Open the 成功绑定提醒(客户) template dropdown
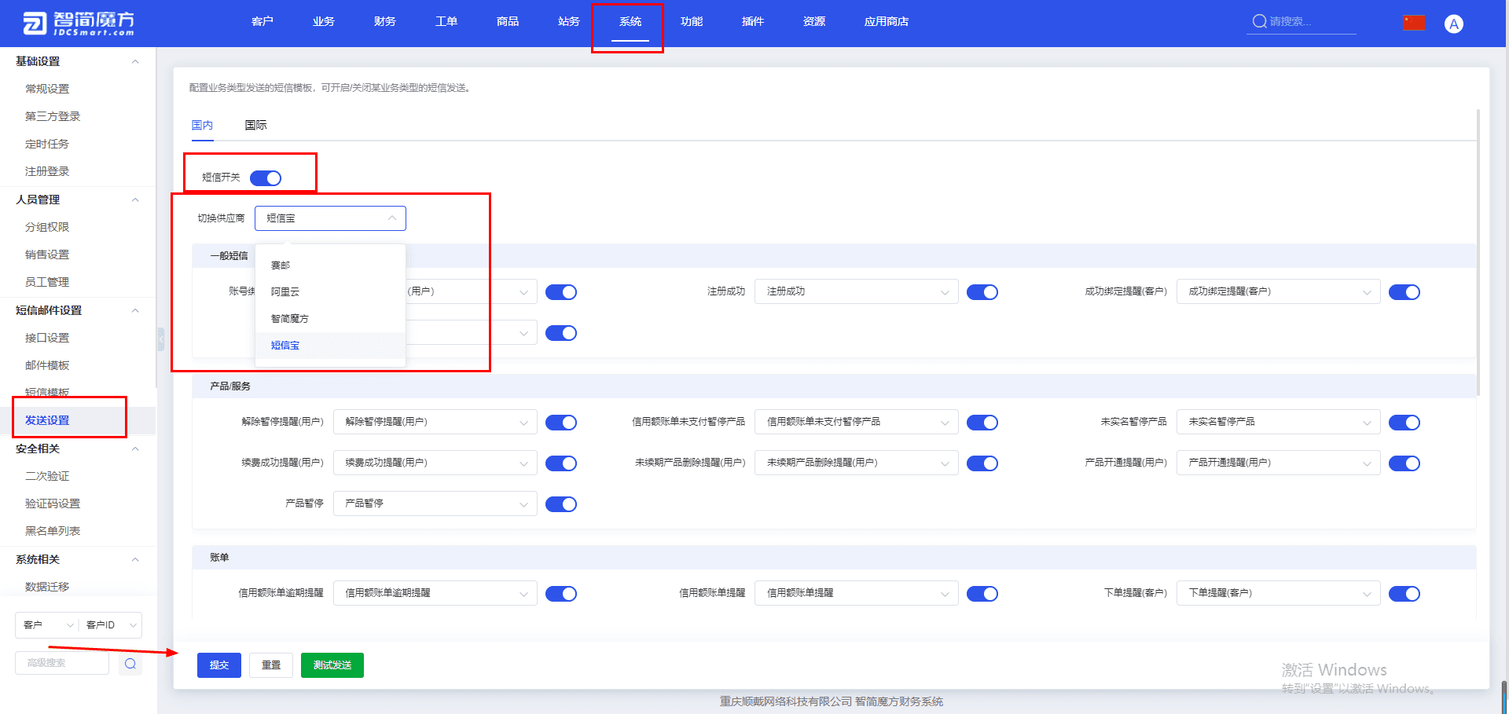Image resolution: width=1509 pixels, height=714 pixels. coord(1279,291)
